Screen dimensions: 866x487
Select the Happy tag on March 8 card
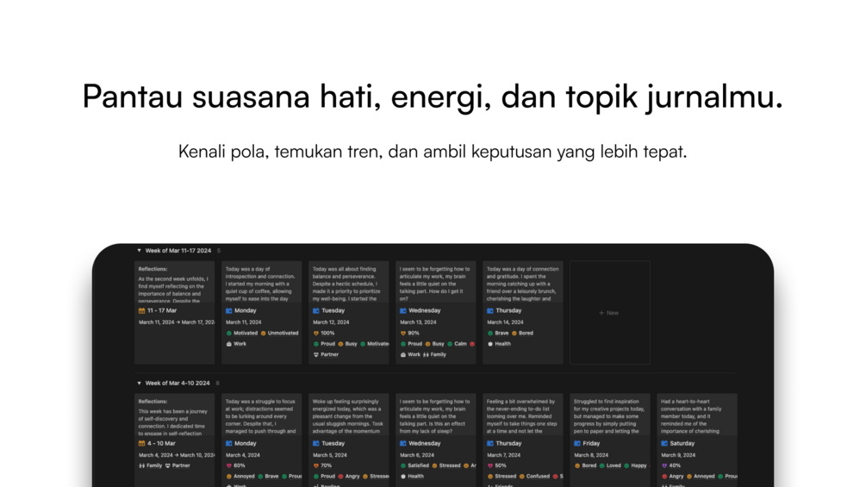pos(636,465)
